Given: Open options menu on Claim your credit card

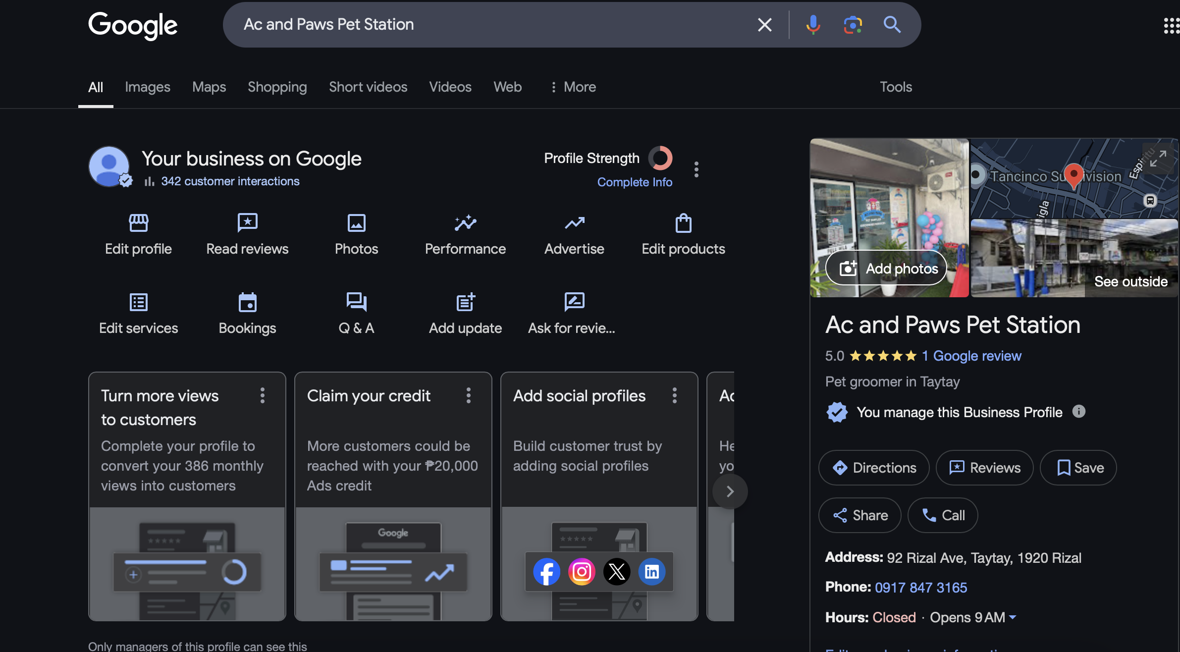Looking at the screenshot, I should pos(468,395).
